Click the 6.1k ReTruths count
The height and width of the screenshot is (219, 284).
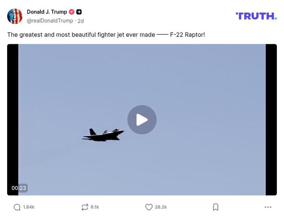(95, 207)
